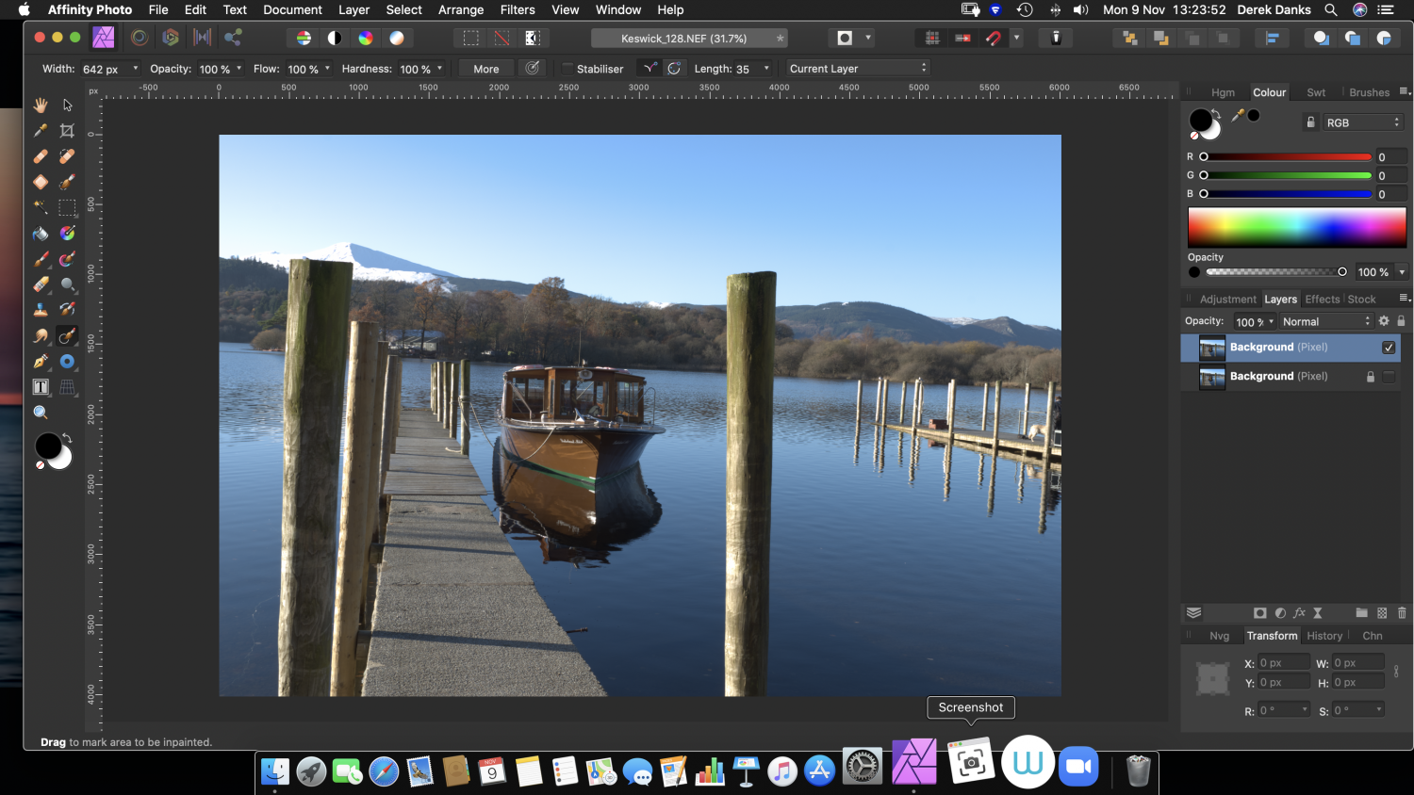Hide the selected top Background layer
Viewport: 1414px width, 795px height.
[x=1389, y=348]
